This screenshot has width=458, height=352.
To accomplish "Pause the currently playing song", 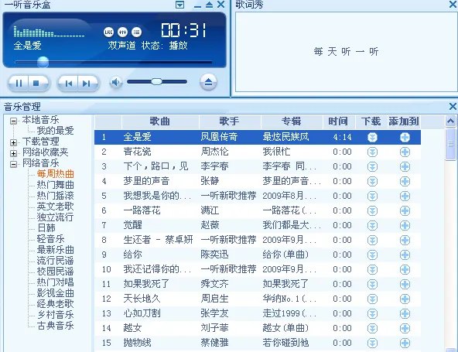I will [x=19, y=84].
